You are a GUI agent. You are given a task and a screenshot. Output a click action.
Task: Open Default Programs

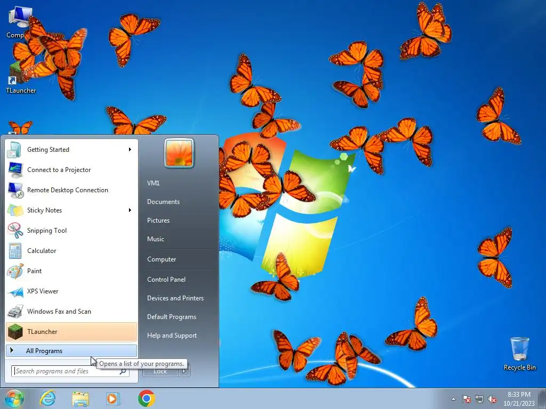(171, 317)
